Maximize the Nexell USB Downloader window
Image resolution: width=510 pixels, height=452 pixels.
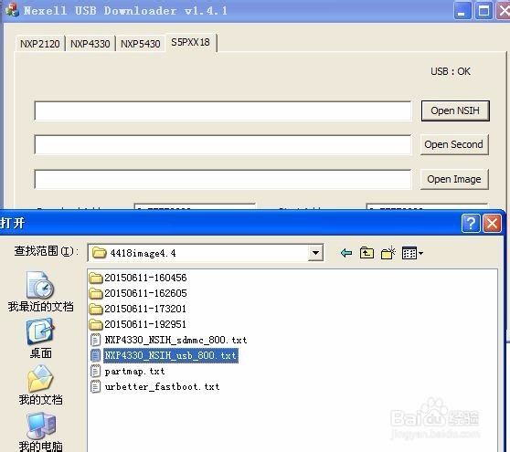483,11
